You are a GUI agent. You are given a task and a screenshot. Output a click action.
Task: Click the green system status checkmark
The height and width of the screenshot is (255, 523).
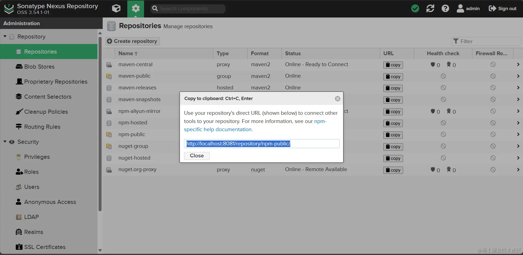tap(415, 8)
